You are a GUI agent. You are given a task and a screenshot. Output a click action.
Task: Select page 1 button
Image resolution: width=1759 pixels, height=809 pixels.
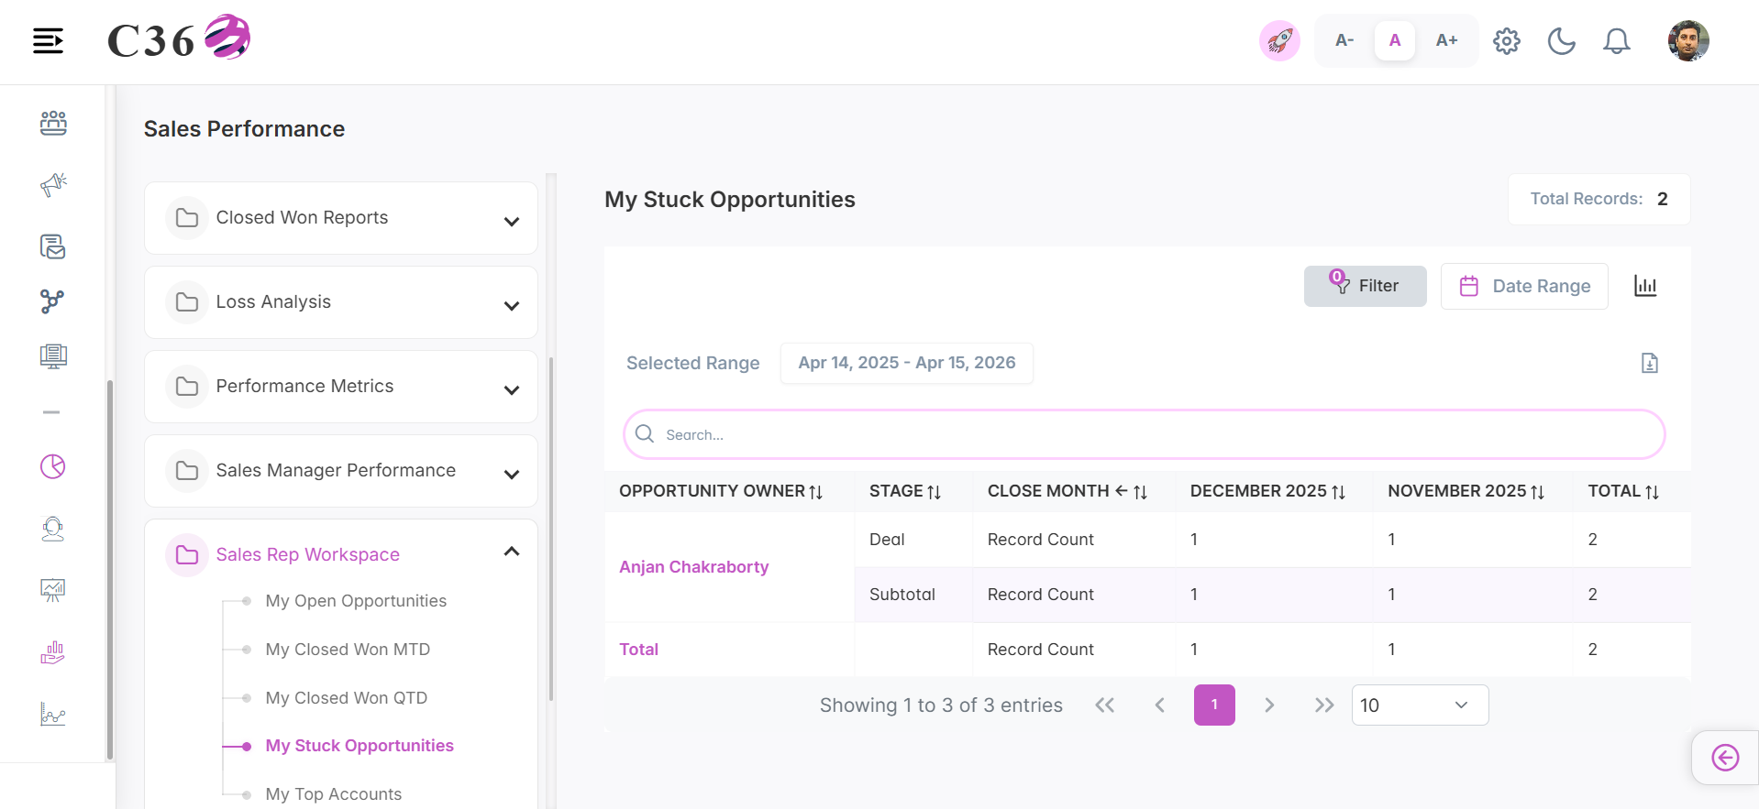[x=1214, y=705]
